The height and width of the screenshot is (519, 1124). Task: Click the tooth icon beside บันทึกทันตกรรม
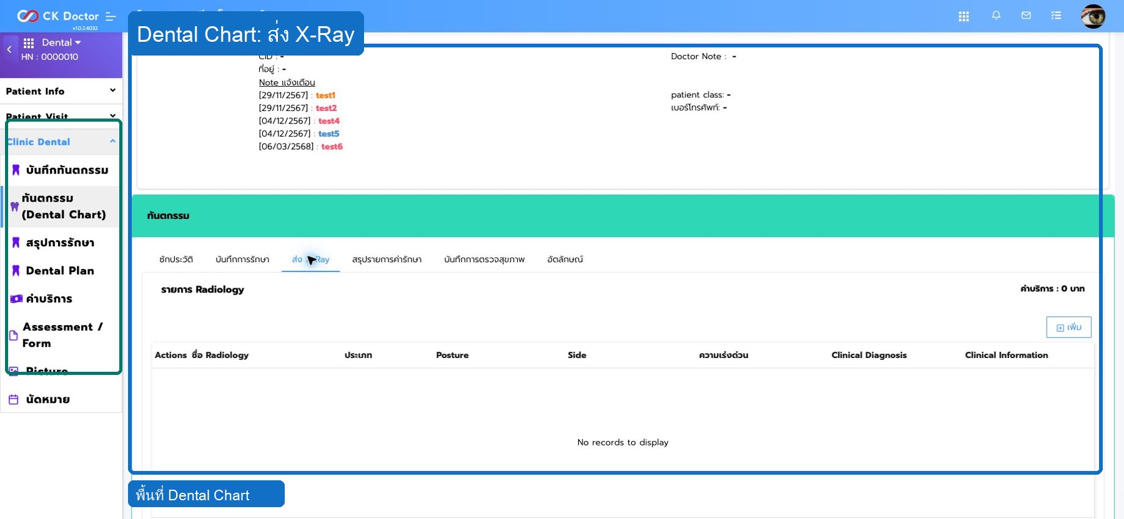click(x=16, y=170)
